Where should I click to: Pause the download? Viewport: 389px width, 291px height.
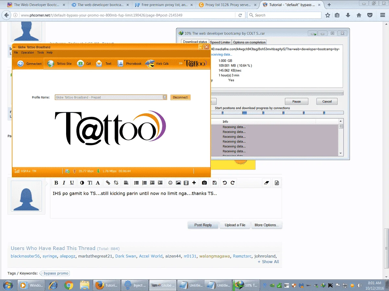click(296, 102)
